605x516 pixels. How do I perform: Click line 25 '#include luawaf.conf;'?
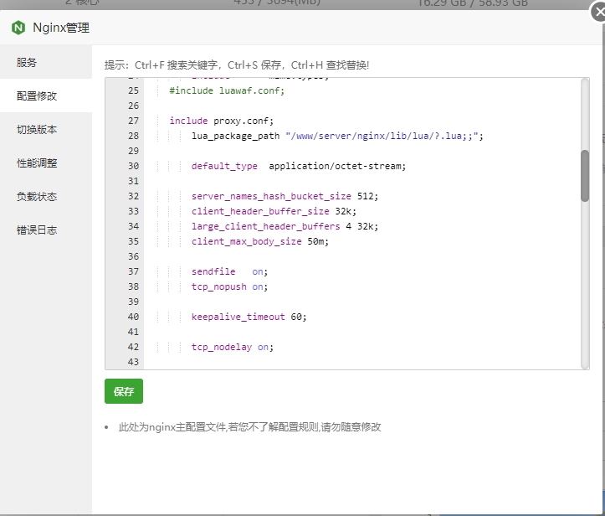(x=227, y=90)
